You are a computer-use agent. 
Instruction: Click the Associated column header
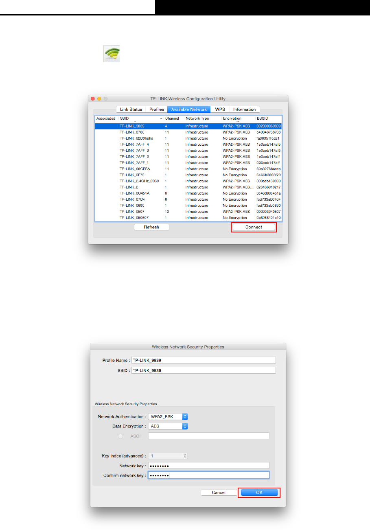[x=107, y=118]
